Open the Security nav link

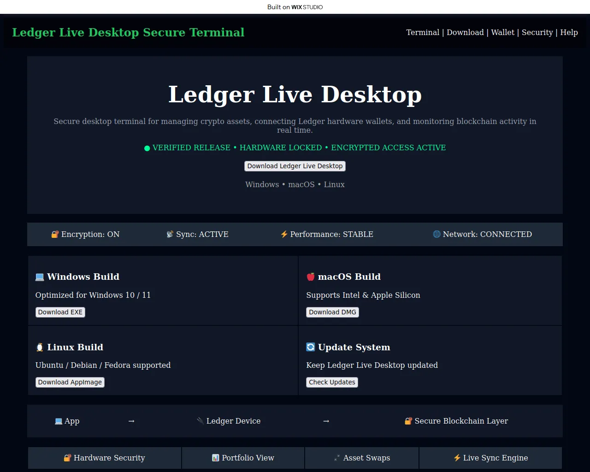[x=537, y=32]
